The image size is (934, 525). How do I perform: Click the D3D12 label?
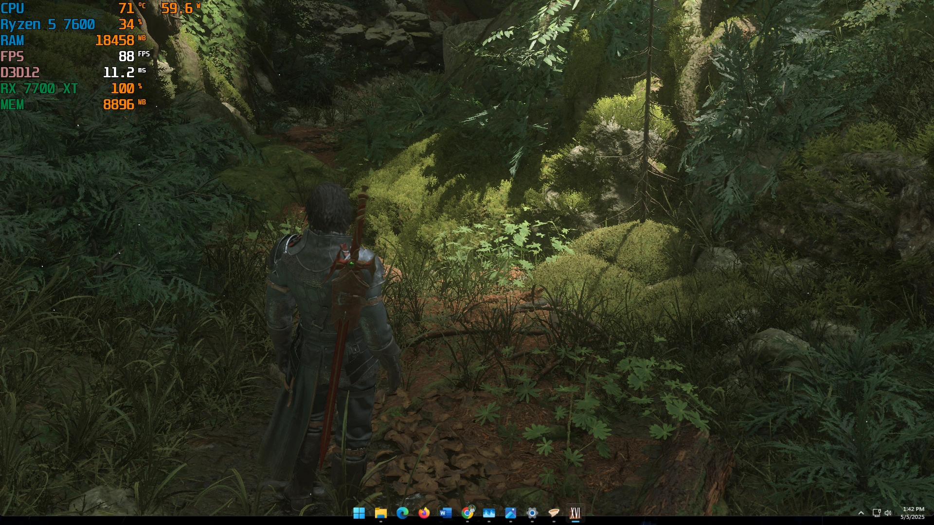[x=20, y=72]
